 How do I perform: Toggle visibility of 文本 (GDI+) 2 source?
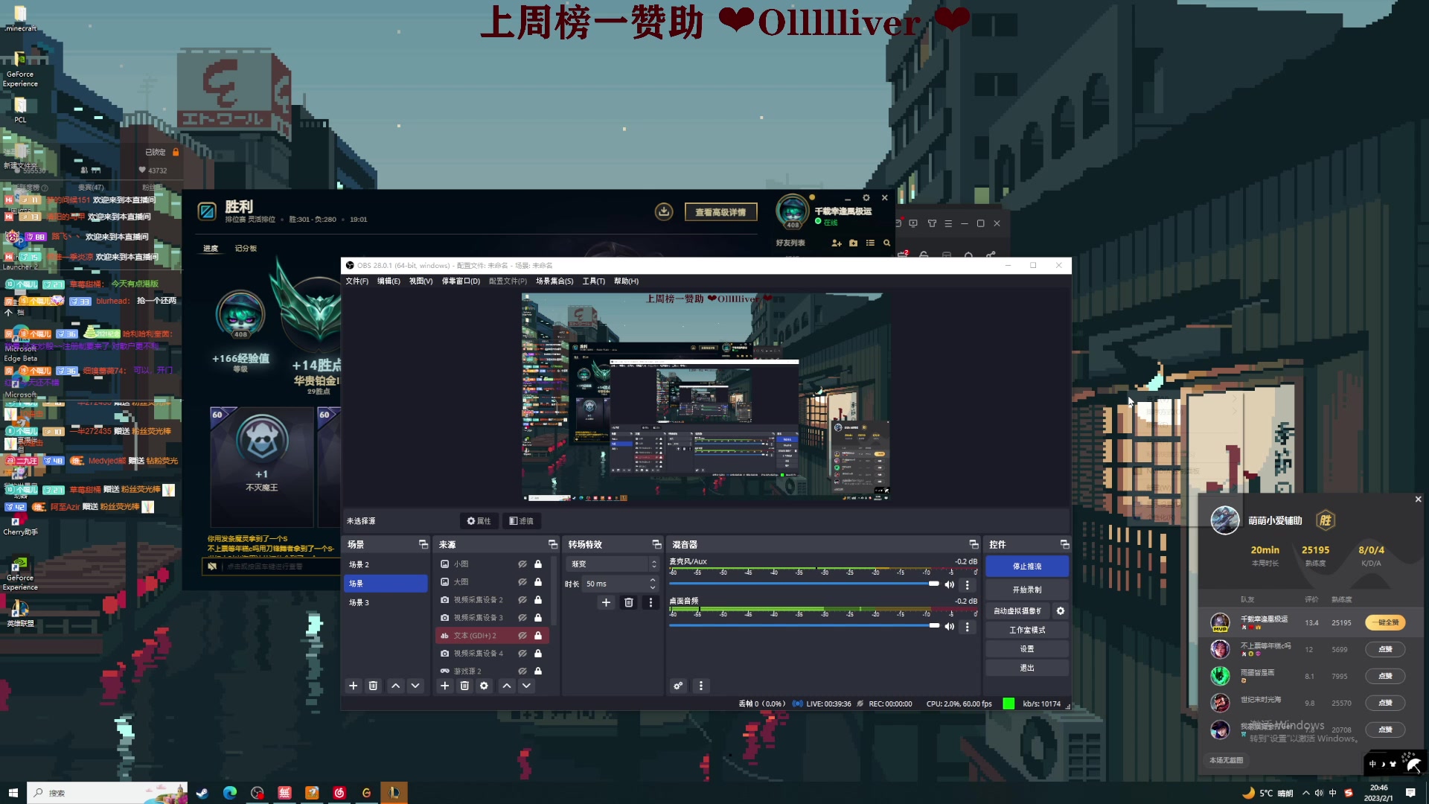522,635
